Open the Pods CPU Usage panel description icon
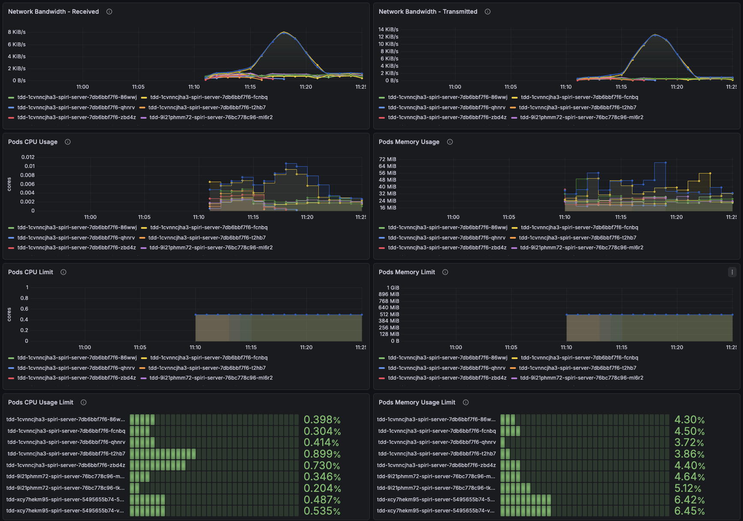743x521 pixels. (x=67, y=142)
